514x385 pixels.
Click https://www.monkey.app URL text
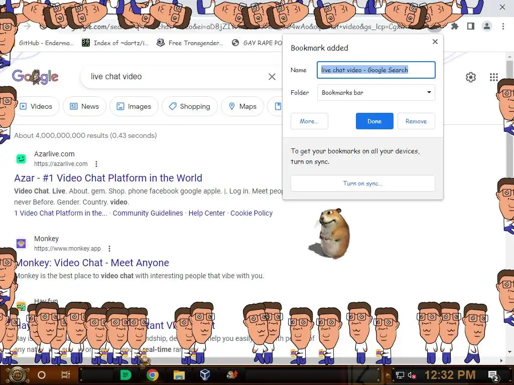coord(67,249)
